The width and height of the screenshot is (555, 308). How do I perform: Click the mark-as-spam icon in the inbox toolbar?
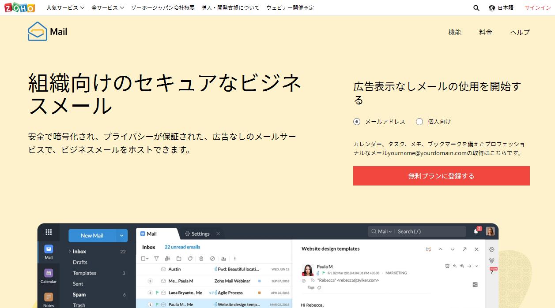[212, 259]
